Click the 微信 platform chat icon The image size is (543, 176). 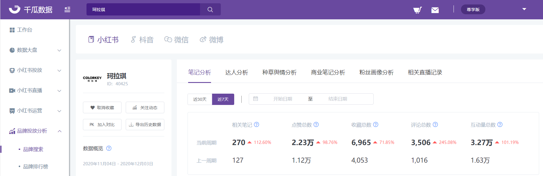point(168,40)
